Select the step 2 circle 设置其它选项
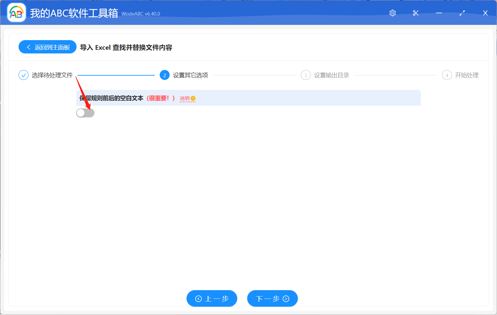Image resolution: width=497 pixels, height=315 pixels. coord(165,75)
